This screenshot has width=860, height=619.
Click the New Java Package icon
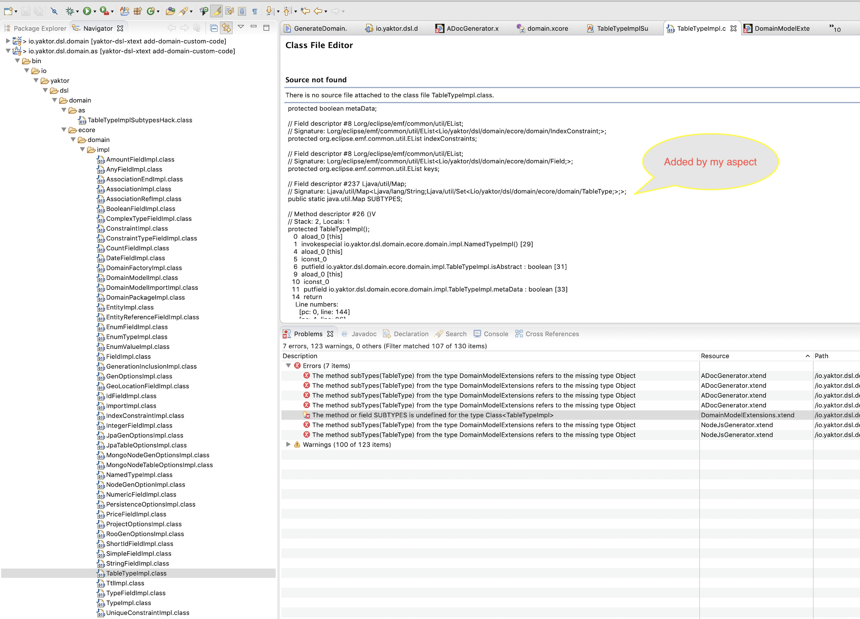138,11
